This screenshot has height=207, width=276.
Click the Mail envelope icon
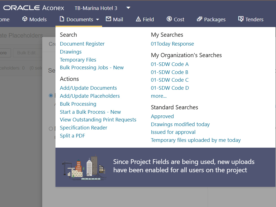pos(108,19)
